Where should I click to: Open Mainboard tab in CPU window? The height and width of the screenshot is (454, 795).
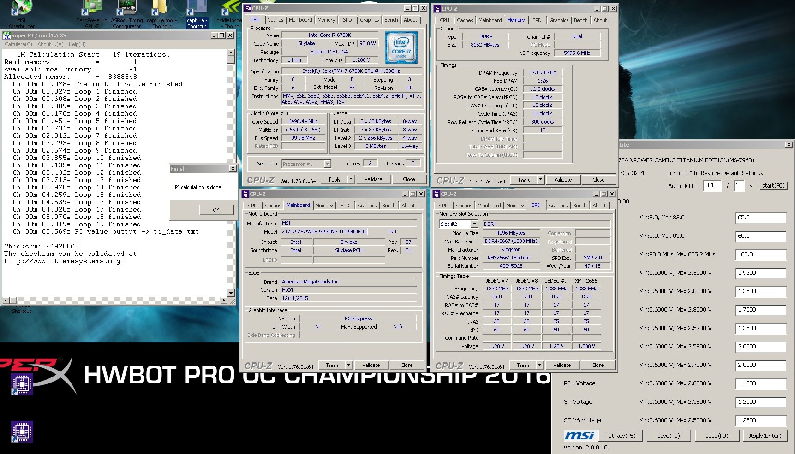pyautogui.click(x=300, y=20)
